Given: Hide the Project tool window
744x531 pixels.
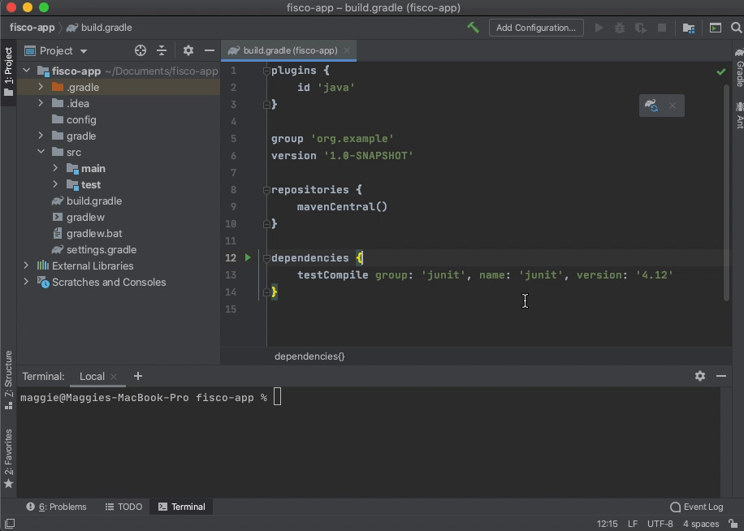Looking at the screenshot, I should 210,50.
